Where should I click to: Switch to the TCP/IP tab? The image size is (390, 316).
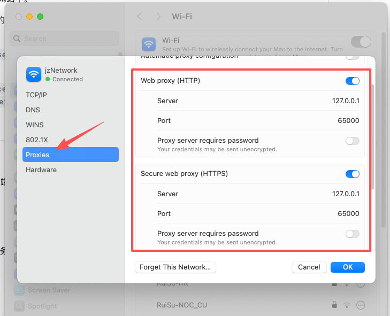pos(36,95)
